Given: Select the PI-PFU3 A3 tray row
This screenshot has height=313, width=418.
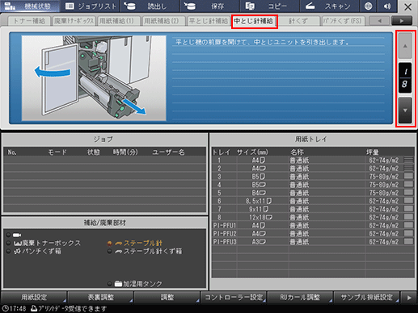Looking at the screenshot, I should (x=313, y=241).
